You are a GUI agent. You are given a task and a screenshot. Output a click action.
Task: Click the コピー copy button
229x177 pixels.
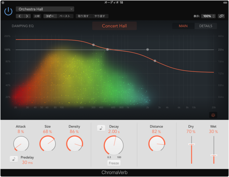coord(50,16)
